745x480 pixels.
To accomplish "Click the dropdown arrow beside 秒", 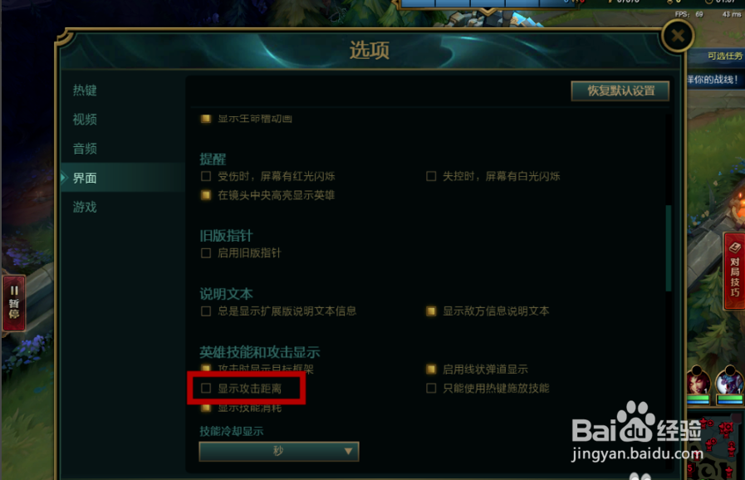I will (x=348, y=451).
